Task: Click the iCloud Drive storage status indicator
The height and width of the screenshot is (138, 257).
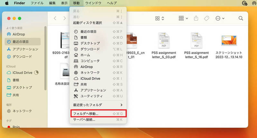Action: click(36, 72)
